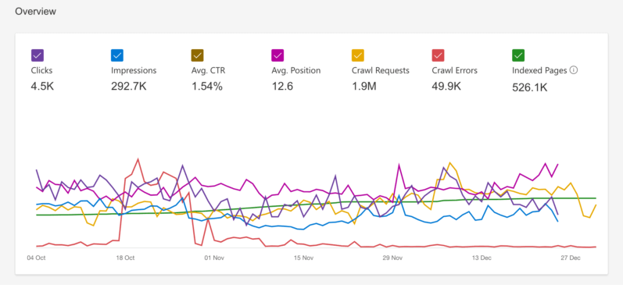Click the 292.7K Impressions value

[x=129, y=86]
